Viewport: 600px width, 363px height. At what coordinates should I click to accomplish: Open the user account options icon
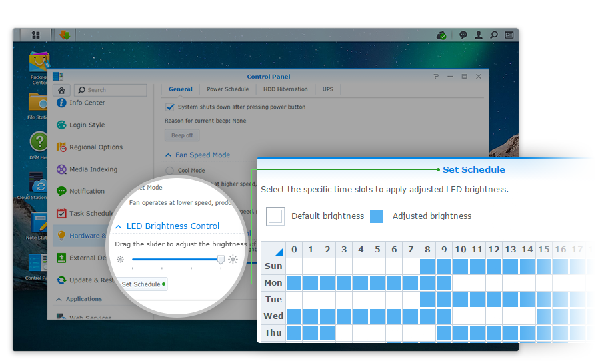tap(479, 35)
